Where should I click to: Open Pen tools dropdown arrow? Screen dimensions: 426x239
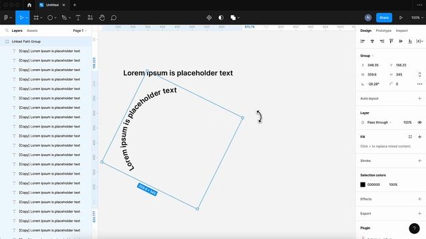(69, 18)
